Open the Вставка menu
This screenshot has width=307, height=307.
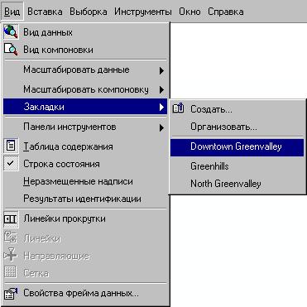(x=45, y=12)
